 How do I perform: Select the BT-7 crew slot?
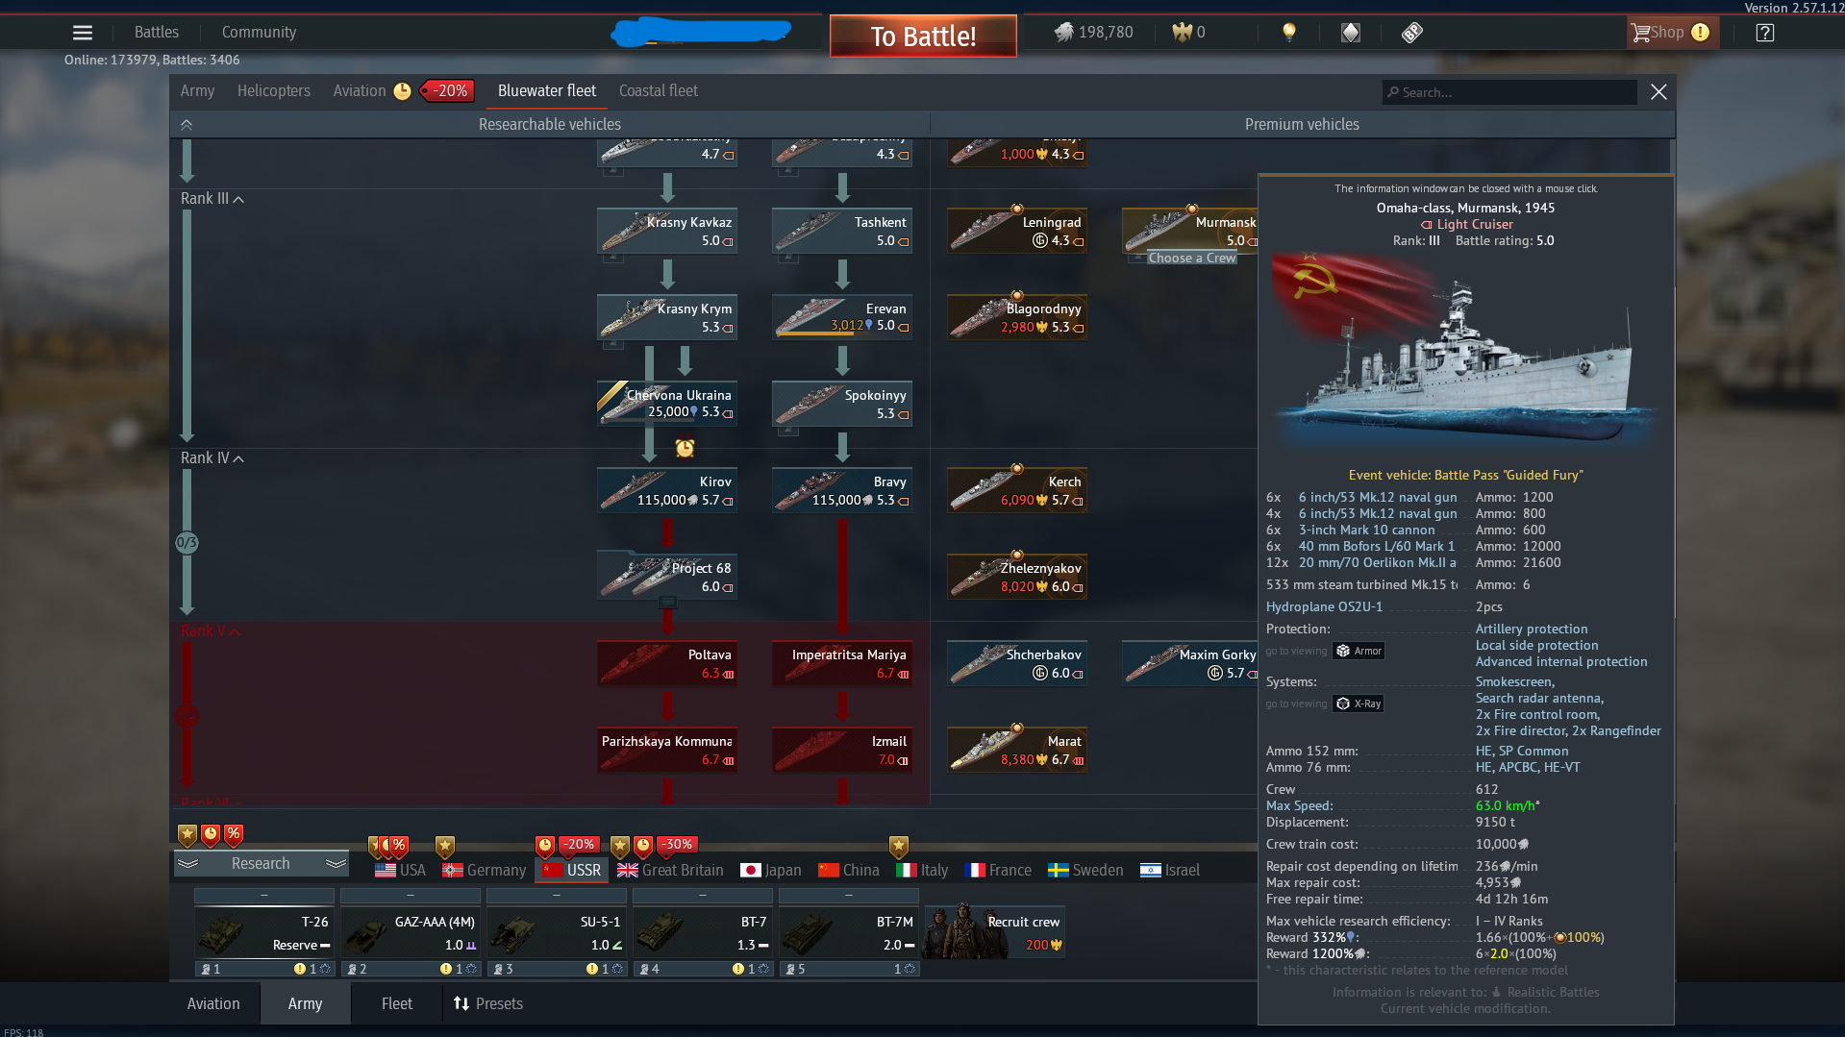pyautogui.click(x=703, y=932)
